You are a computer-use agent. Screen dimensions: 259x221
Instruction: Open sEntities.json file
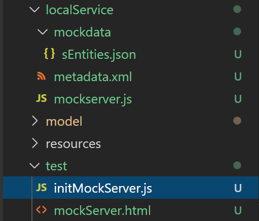(x=99, y=55)
